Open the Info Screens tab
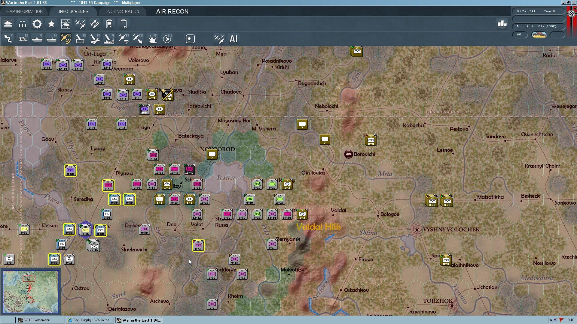 [x=74, y=11]
